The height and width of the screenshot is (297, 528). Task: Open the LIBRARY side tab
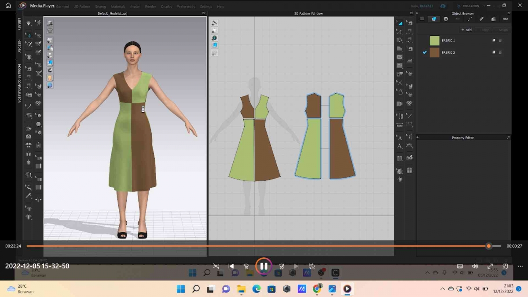coord(19,24)
